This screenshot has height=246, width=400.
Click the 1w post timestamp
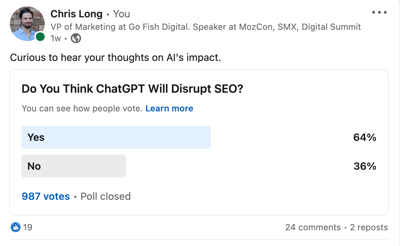coord(56,38)
